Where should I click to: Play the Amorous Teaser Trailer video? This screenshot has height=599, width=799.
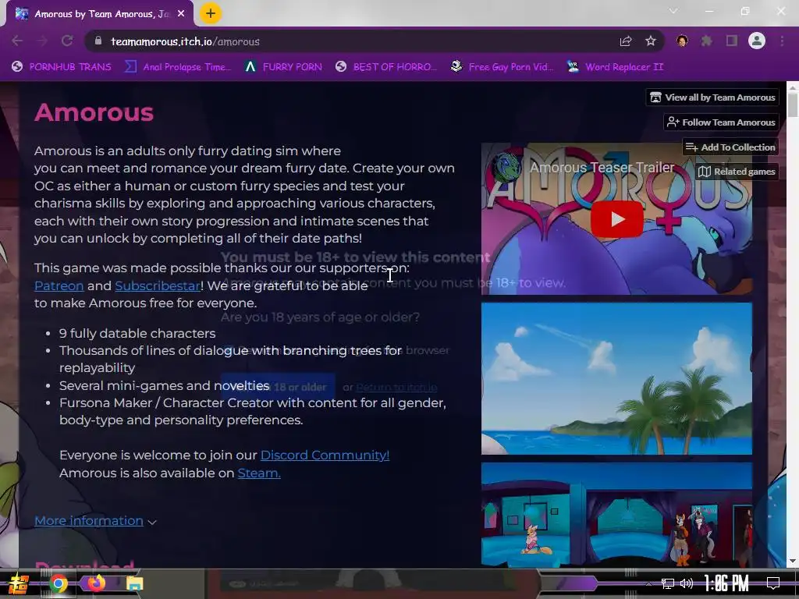click(616, 219)
